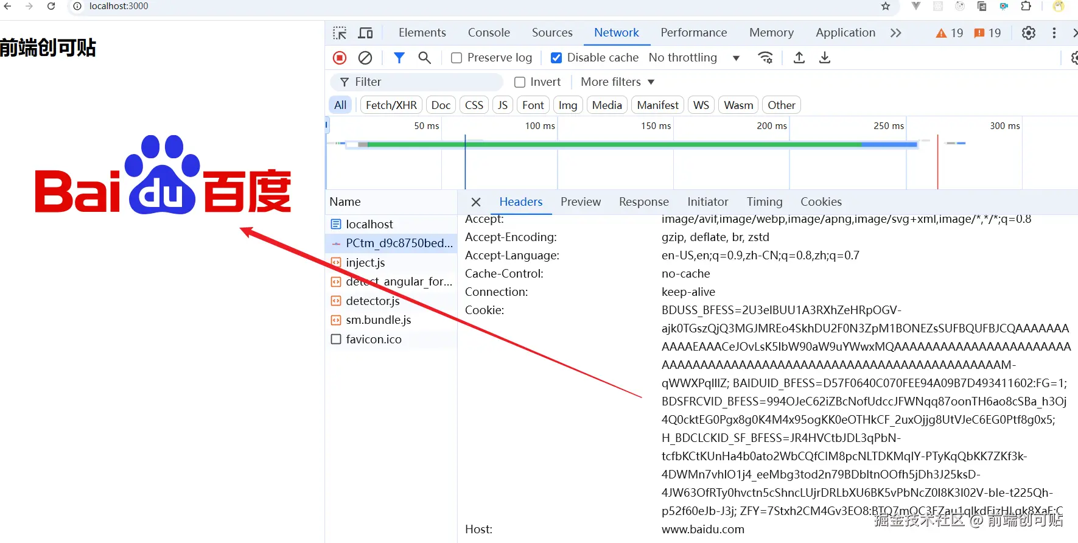Open network conditions wifi icon

click(x=765, y=58)
